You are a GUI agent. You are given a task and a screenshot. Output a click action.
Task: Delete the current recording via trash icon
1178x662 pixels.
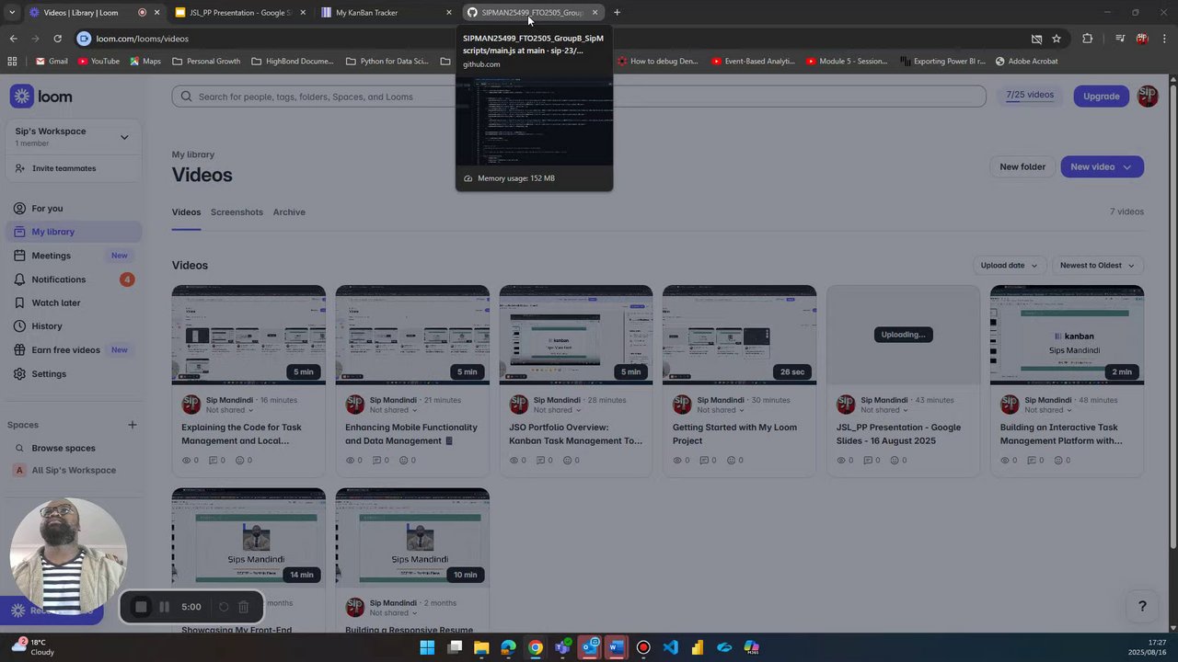(243, 607)
